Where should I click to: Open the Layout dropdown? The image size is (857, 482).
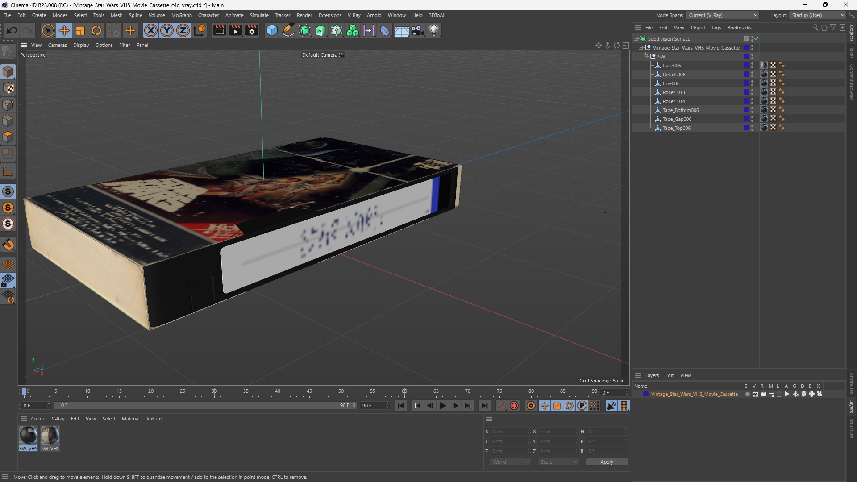pos(818,15)
